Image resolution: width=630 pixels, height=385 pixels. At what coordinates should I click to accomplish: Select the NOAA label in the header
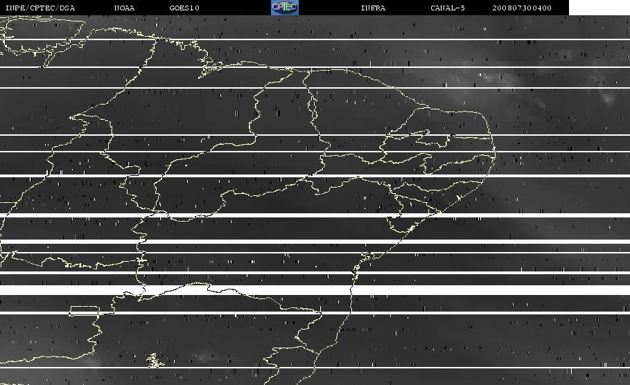coord(124,8)
